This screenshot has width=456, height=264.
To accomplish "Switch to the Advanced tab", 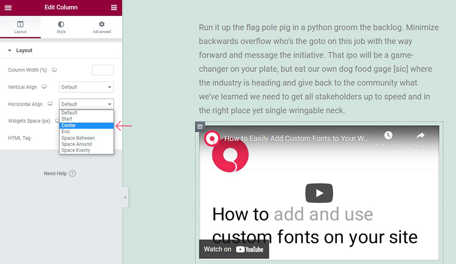I will click(102, 27).
